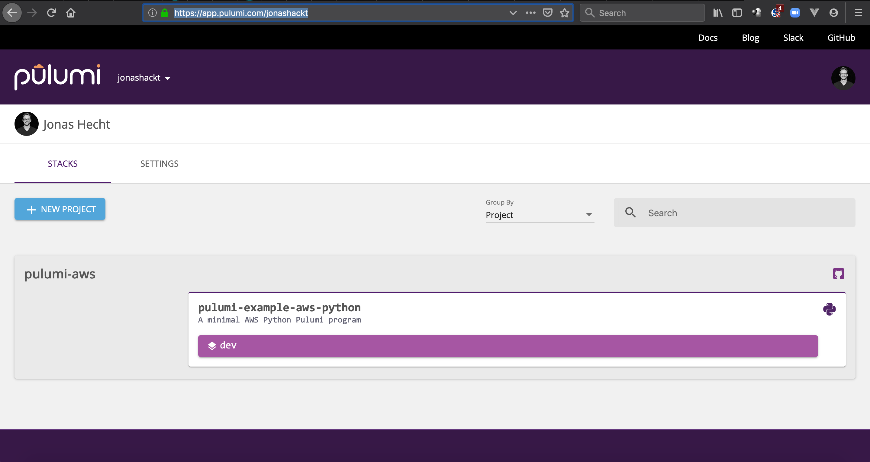Open the Group By Project dropdown
This screenshot has width=870, height=462.
tap(539, 215)
